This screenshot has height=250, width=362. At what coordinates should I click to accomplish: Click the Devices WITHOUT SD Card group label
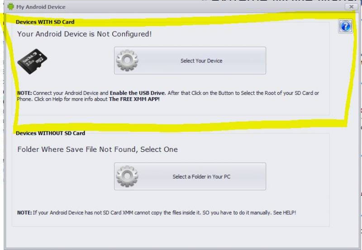point(50,133)
